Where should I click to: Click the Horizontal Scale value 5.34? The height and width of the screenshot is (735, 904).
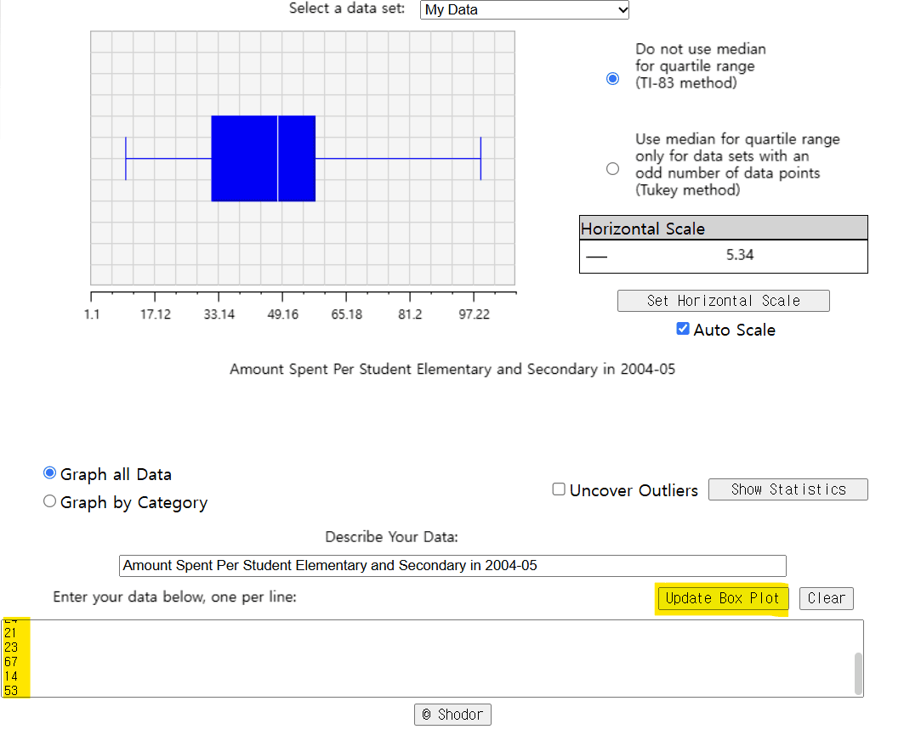click(x=739, y=255)
